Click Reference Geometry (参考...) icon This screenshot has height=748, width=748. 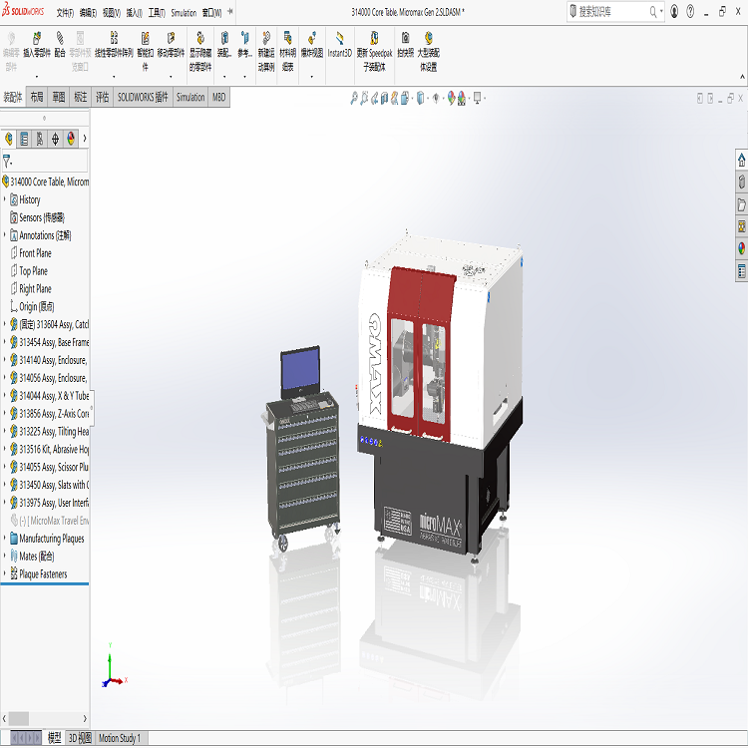[x=244, y=38]
